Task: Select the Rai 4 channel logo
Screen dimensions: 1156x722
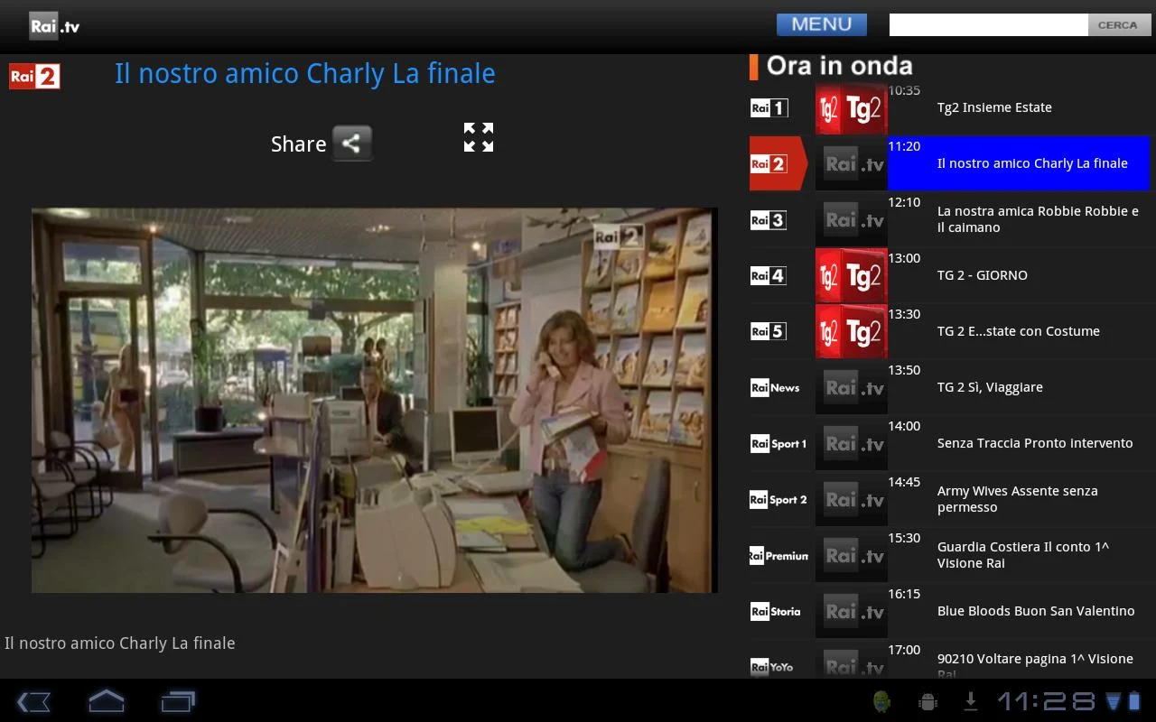Action: 769,275
